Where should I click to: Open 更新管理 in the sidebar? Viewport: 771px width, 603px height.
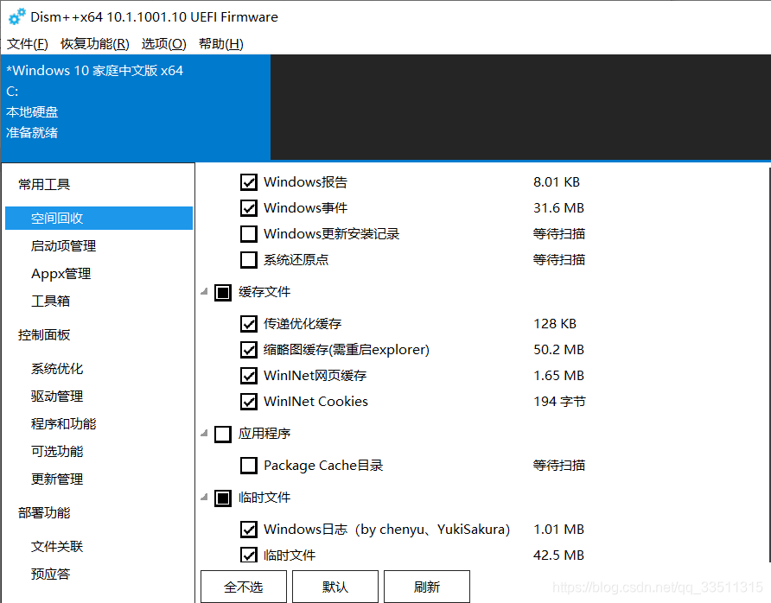click(x=57, y=479)
